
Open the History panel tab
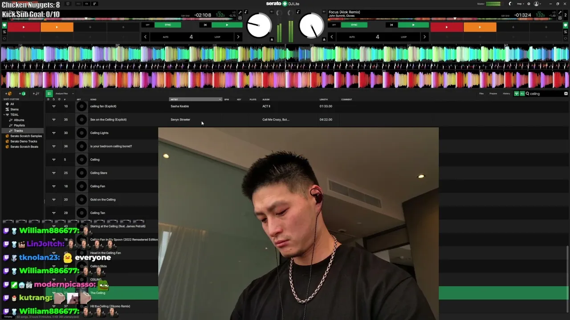506,94
